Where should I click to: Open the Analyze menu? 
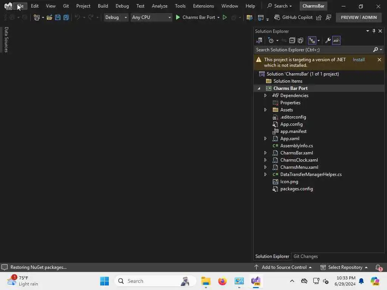160,6
